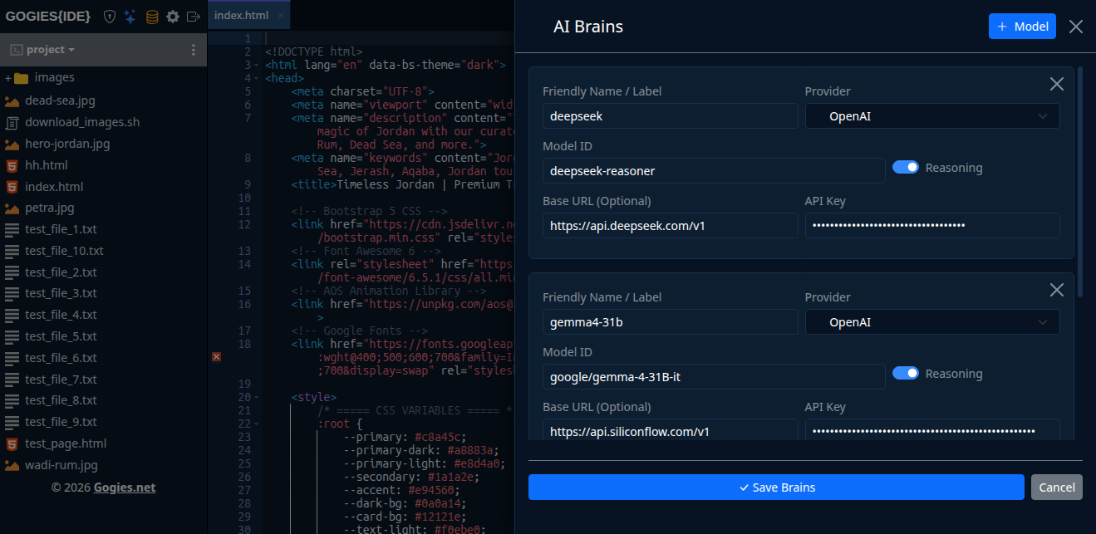Viewport: 1096px width, 534px height.
Task: Open test_file_5.txt in file tree
Action: (x=61, y=336)
